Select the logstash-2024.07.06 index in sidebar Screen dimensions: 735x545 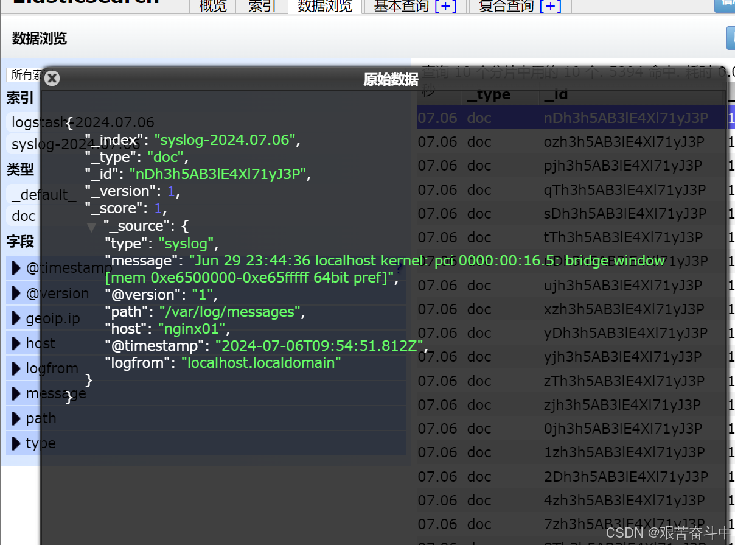point(83,122)
